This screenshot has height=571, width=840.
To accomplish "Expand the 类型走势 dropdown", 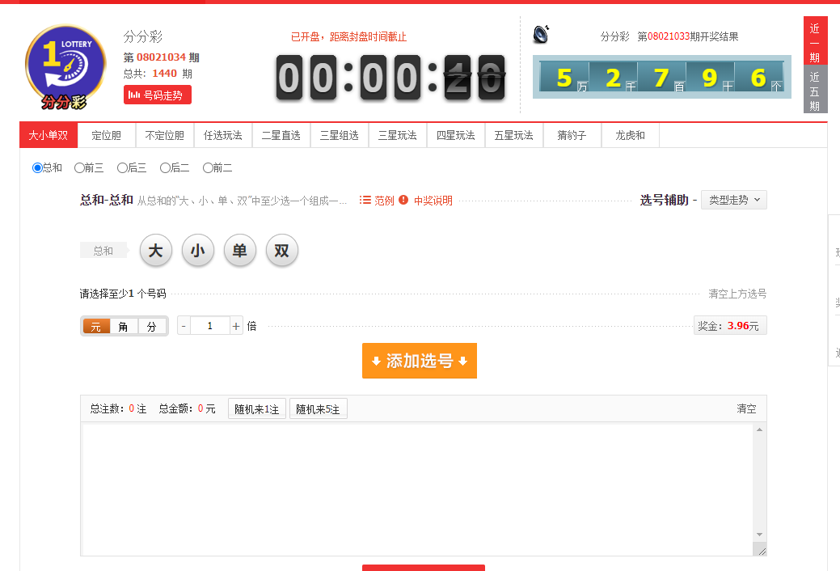I will [733, 200].
